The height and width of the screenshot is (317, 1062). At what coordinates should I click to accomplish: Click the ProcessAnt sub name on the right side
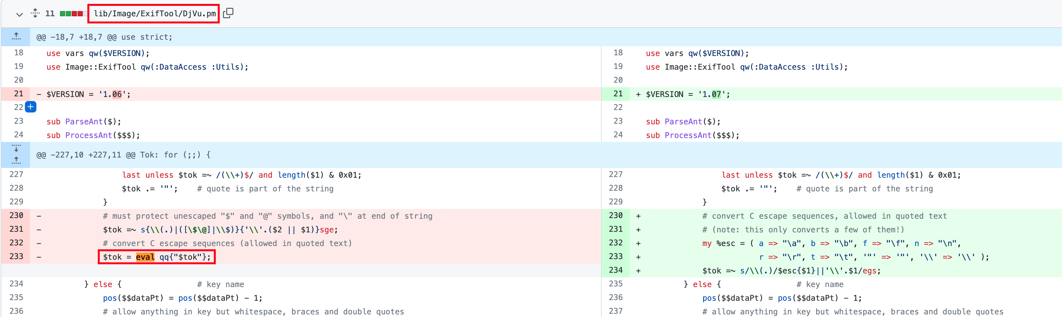pyautogui.click(x=688, y=135)
